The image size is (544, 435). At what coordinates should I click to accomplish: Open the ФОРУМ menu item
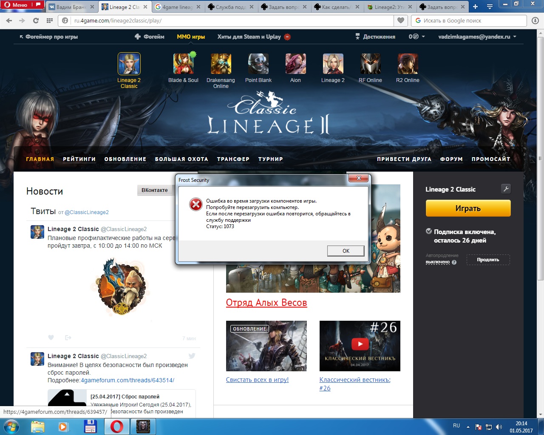tap(451, 159)
